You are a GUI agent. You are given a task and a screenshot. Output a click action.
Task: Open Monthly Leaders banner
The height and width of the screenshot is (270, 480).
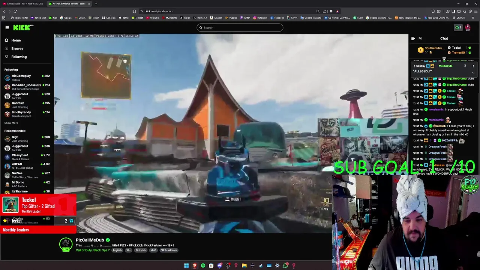(x=38, y=230)
